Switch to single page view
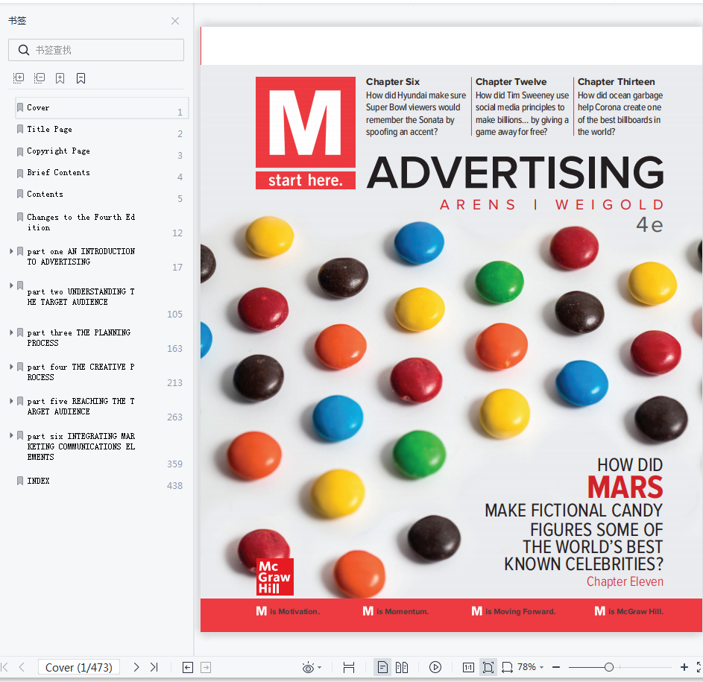 tap(382, 667)
